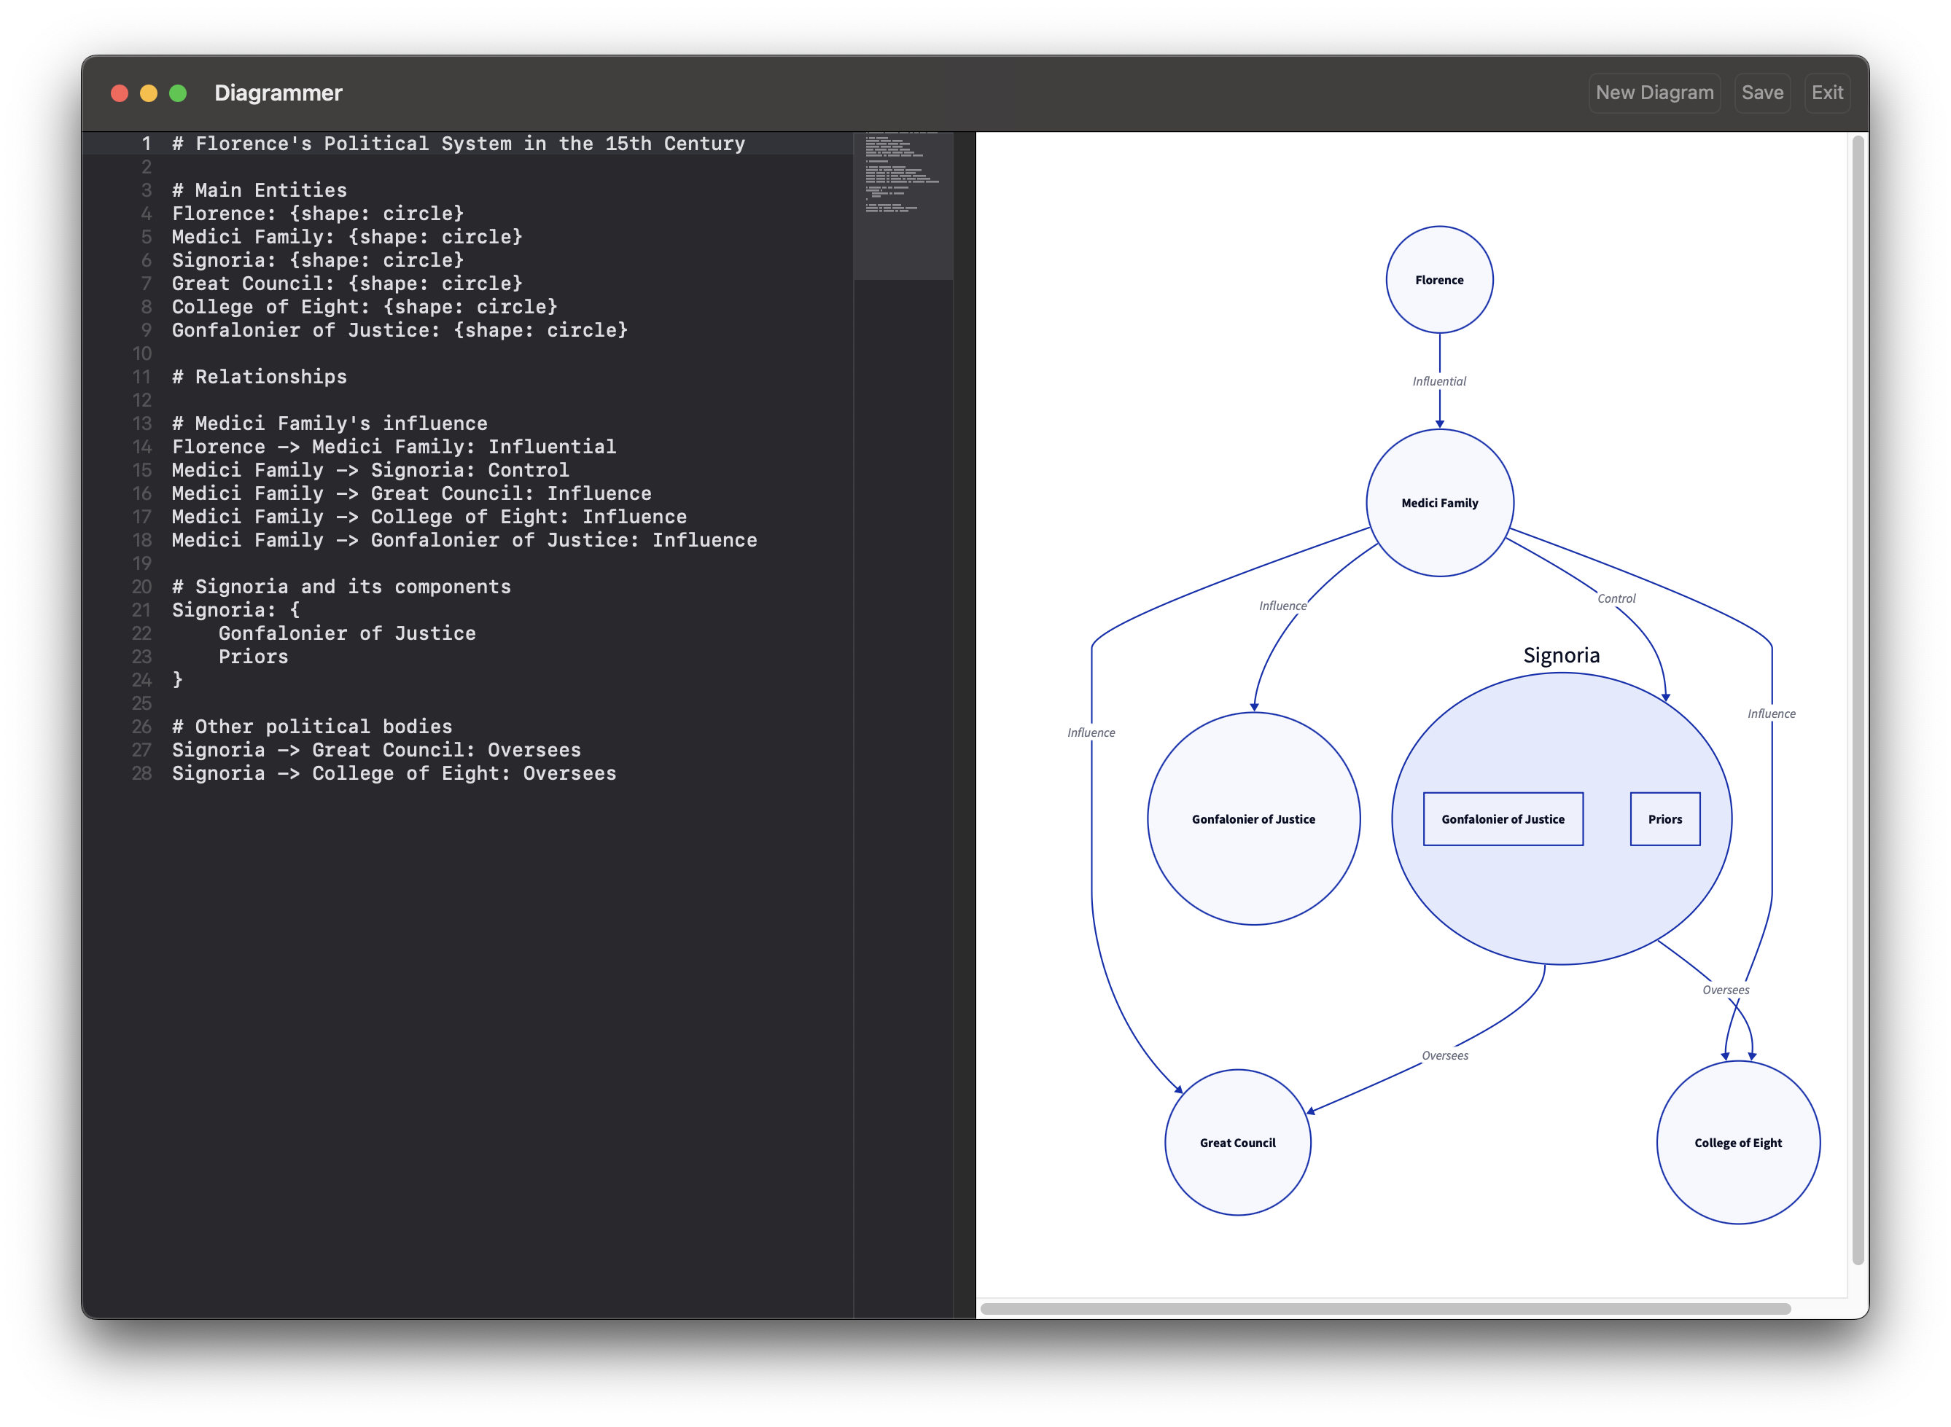Click line 'Signoria -> Great Council: Oversees'
This screenshot has width=1951, height=1427.
point(377,750)
